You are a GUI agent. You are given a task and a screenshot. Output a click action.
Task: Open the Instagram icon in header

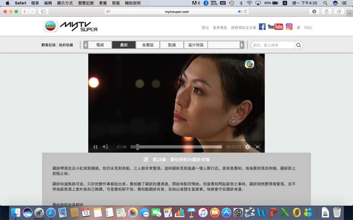coord(289,27)
